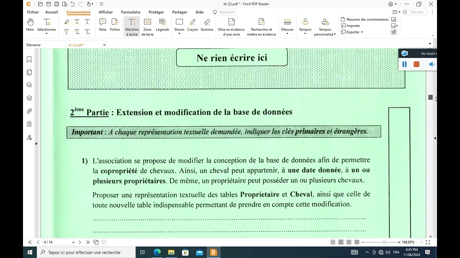Open Rechercher et mettre en évidence
This screenshot has height=258, width=460.
(x=262, y=27)
